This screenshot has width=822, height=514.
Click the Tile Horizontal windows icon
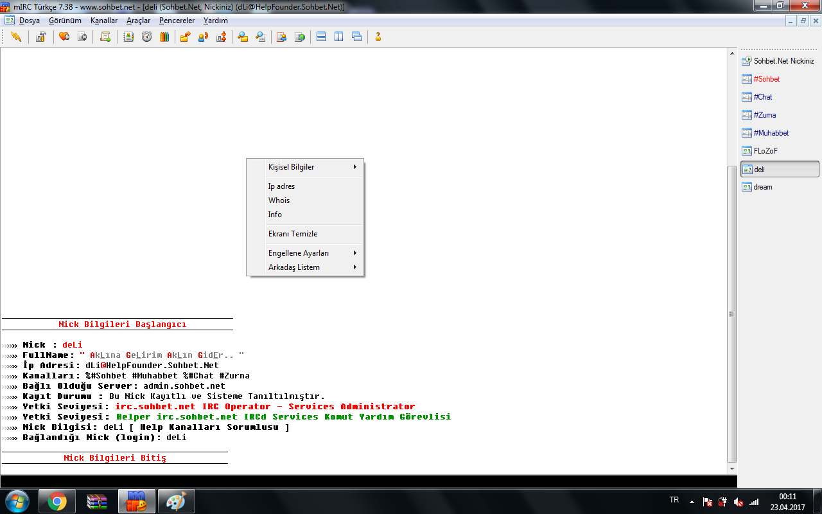tap(321, 37)
